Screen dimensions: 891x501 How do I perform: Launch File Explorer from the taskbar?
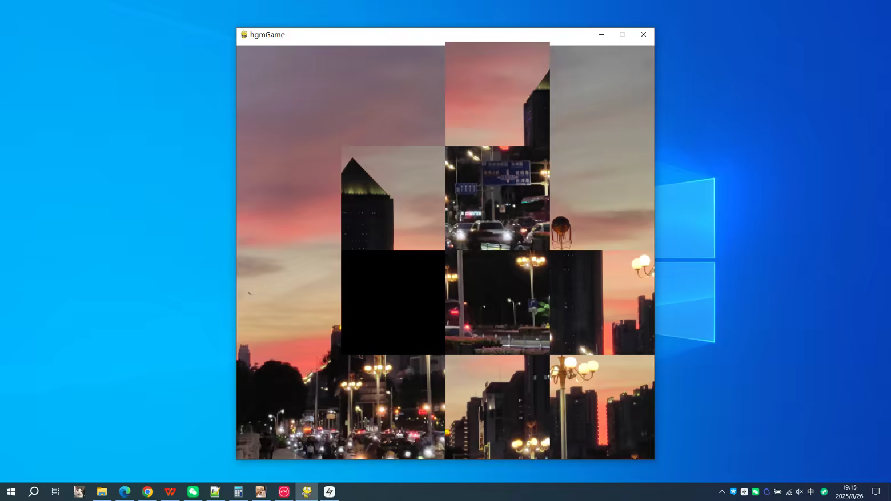[102, 491]
